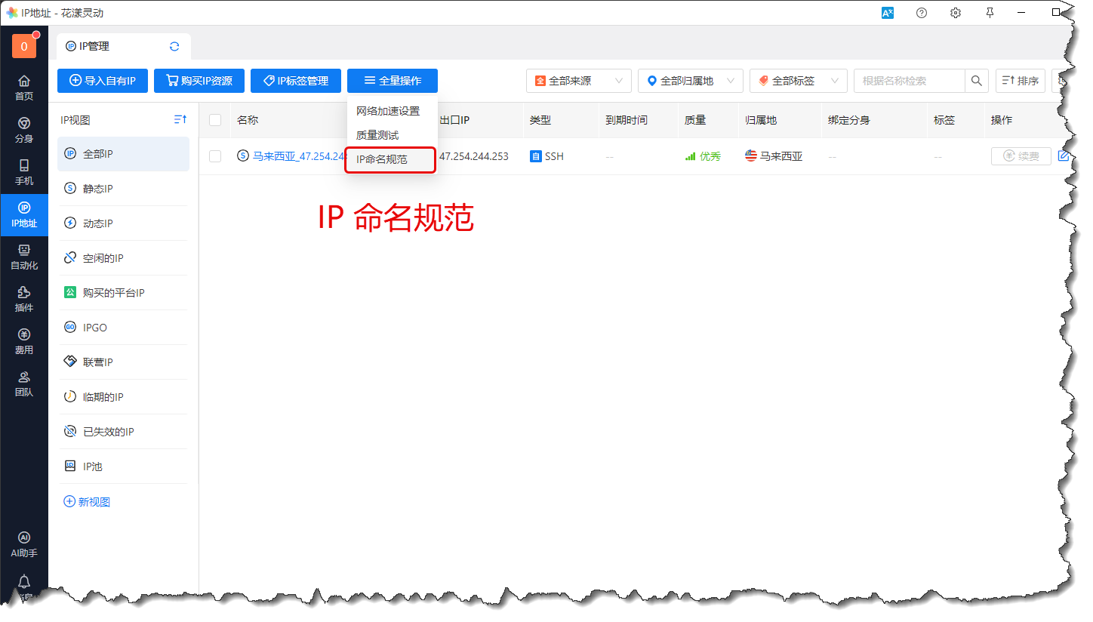Click the 马来西亚 location cell with flag
1093x622 pixels.
(x=774, y=156)
